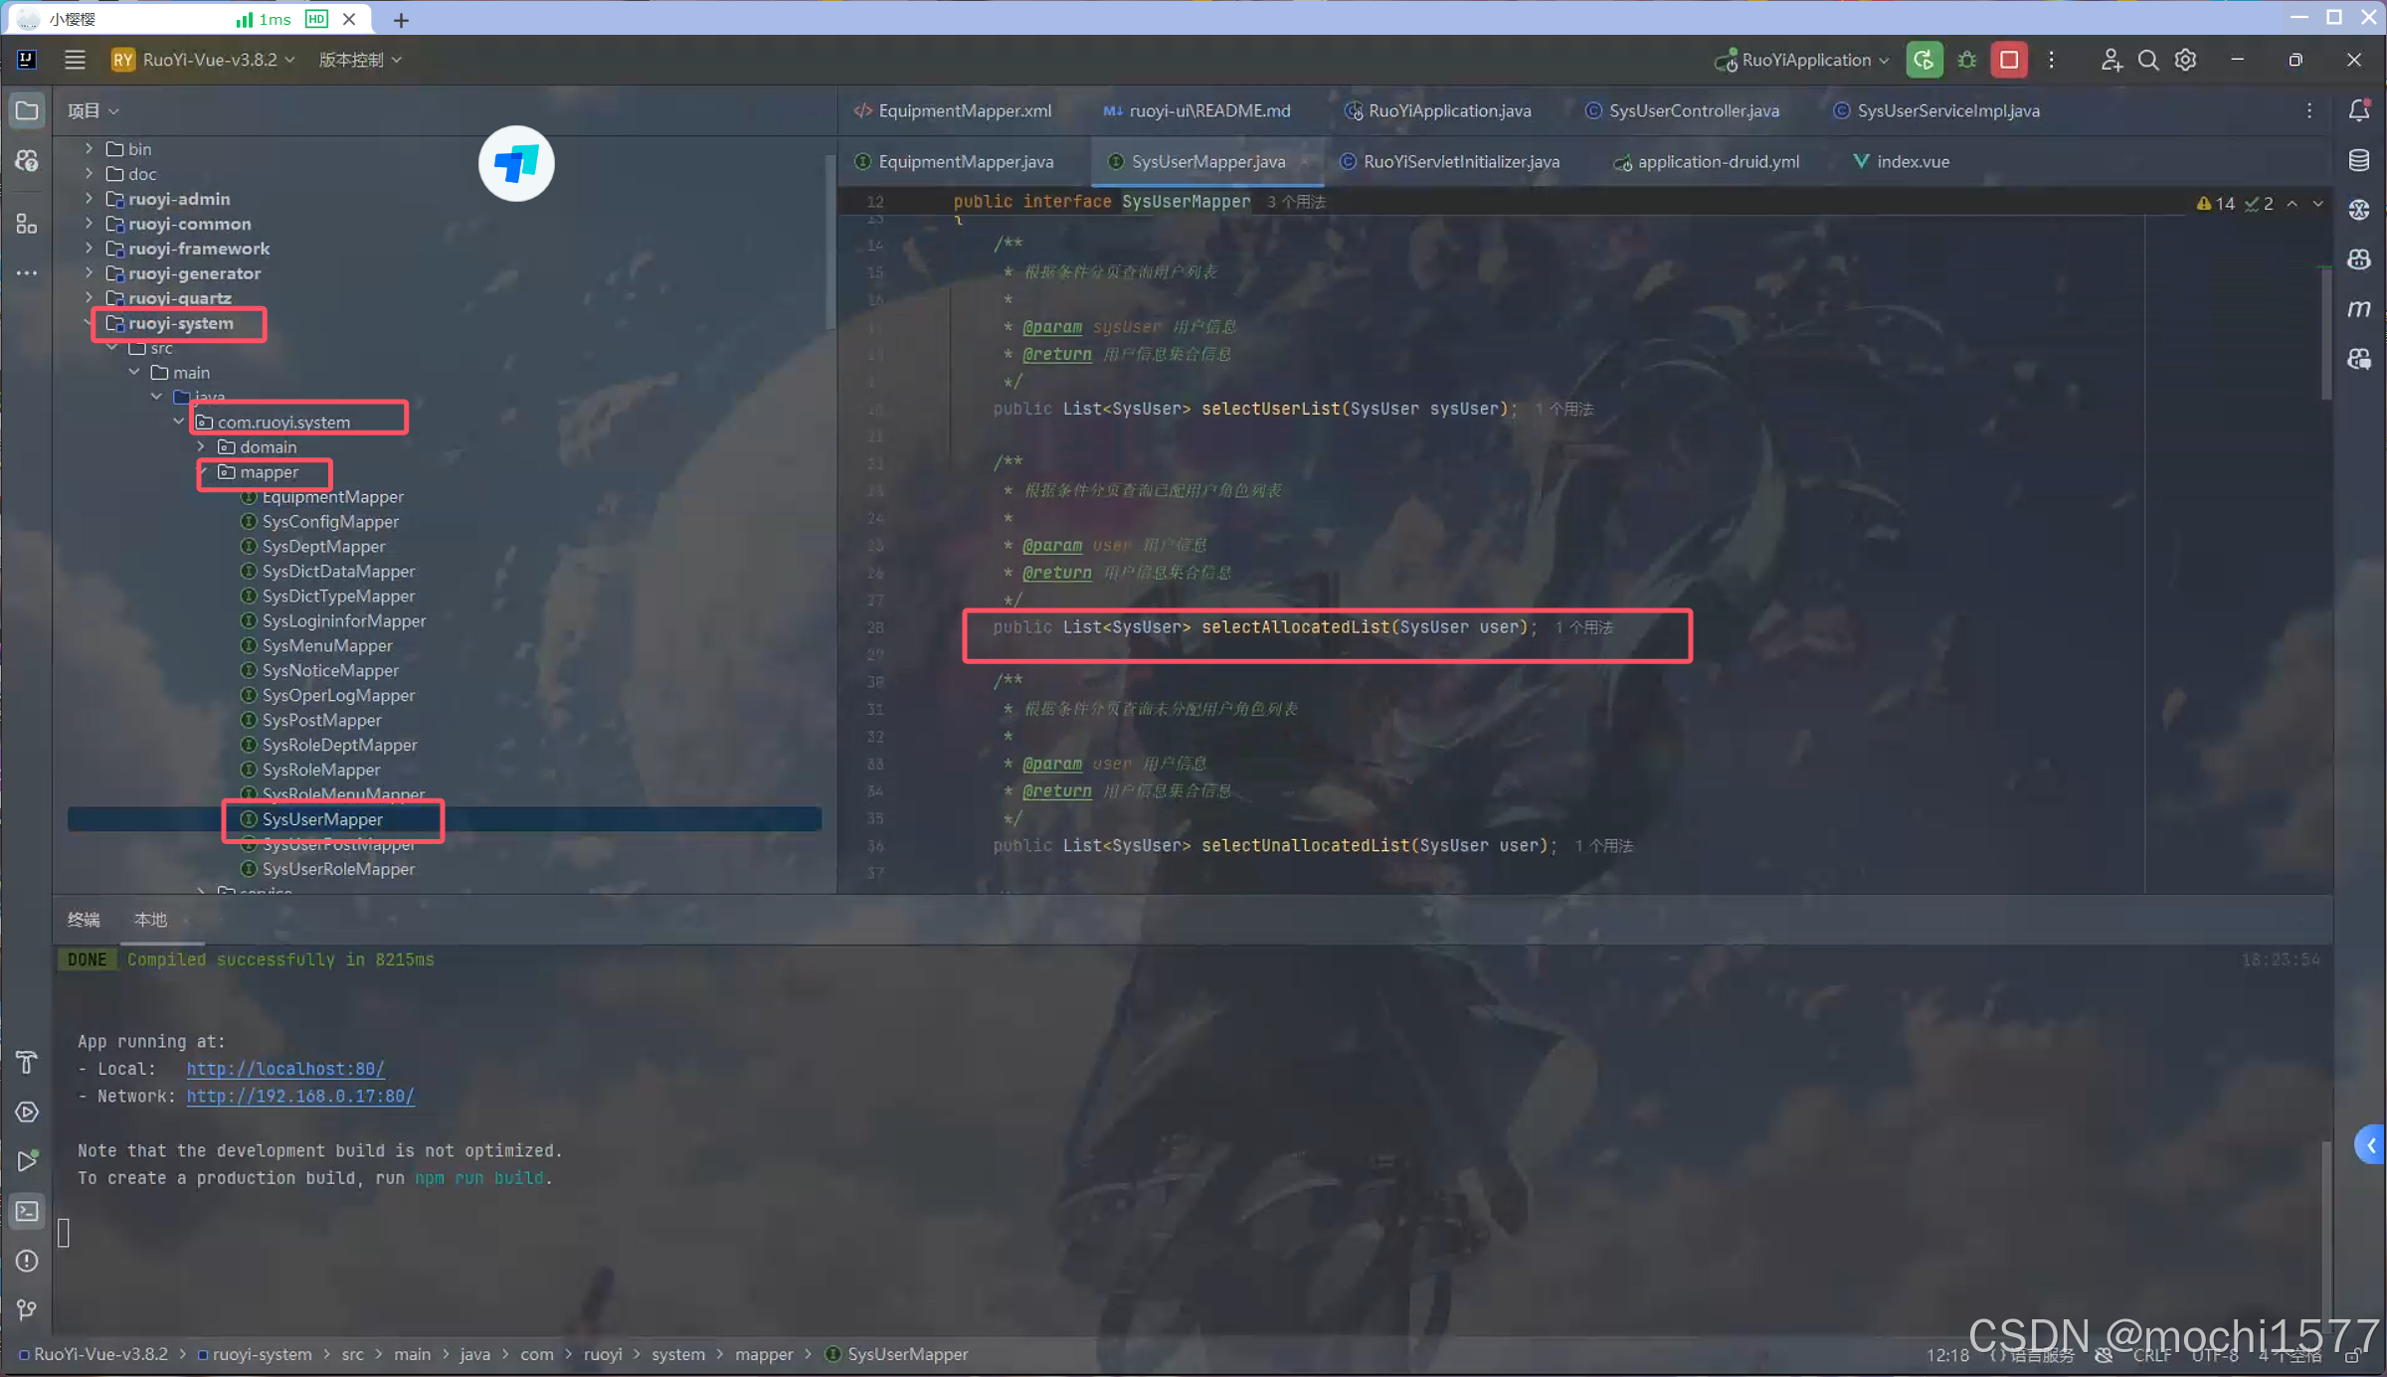
Task: Open the Problems tool window icon
Action: pos(27,1260)
